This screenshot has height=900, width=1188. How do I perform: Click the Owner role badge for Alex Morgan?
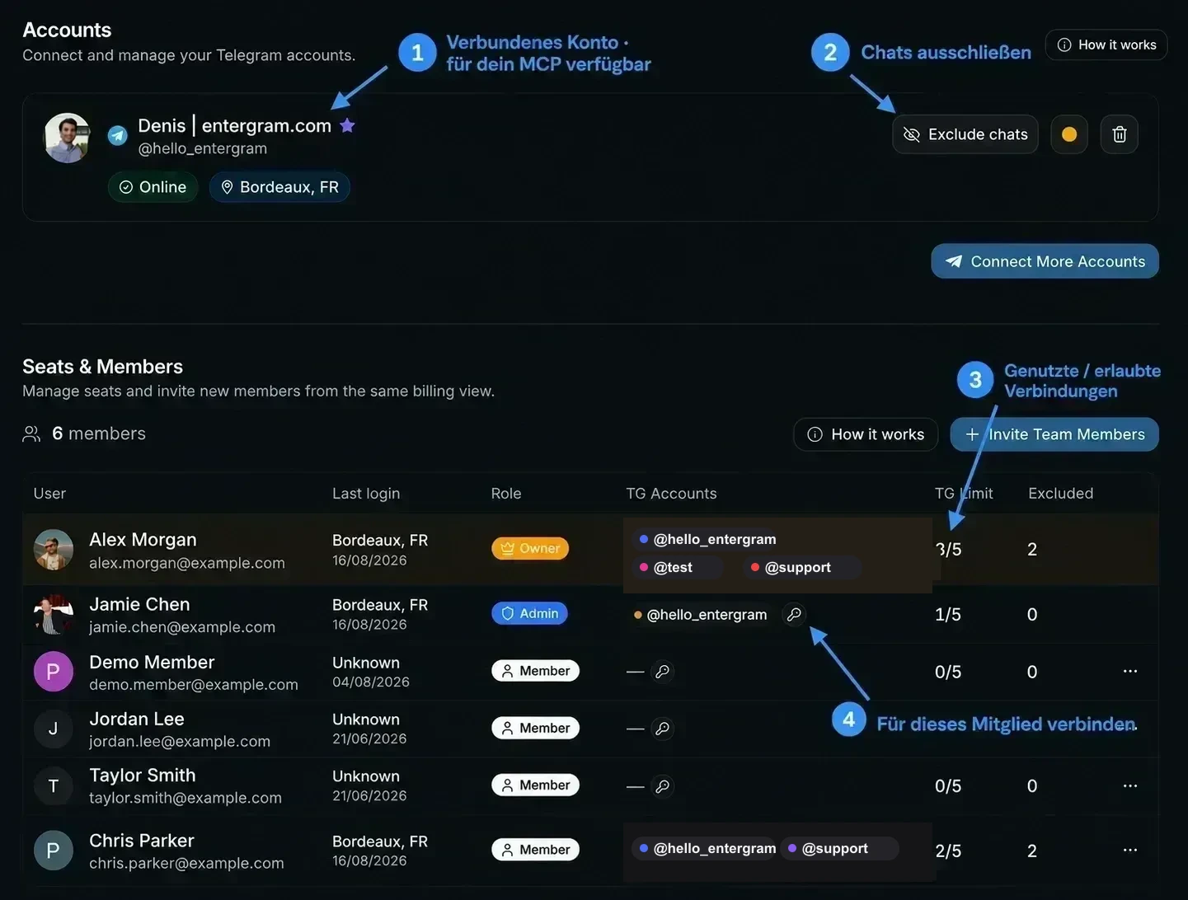pyautogui.click(x=530, y=548)
